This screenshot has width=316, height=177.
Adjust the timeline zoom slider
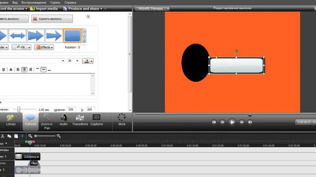pos(36,136)
